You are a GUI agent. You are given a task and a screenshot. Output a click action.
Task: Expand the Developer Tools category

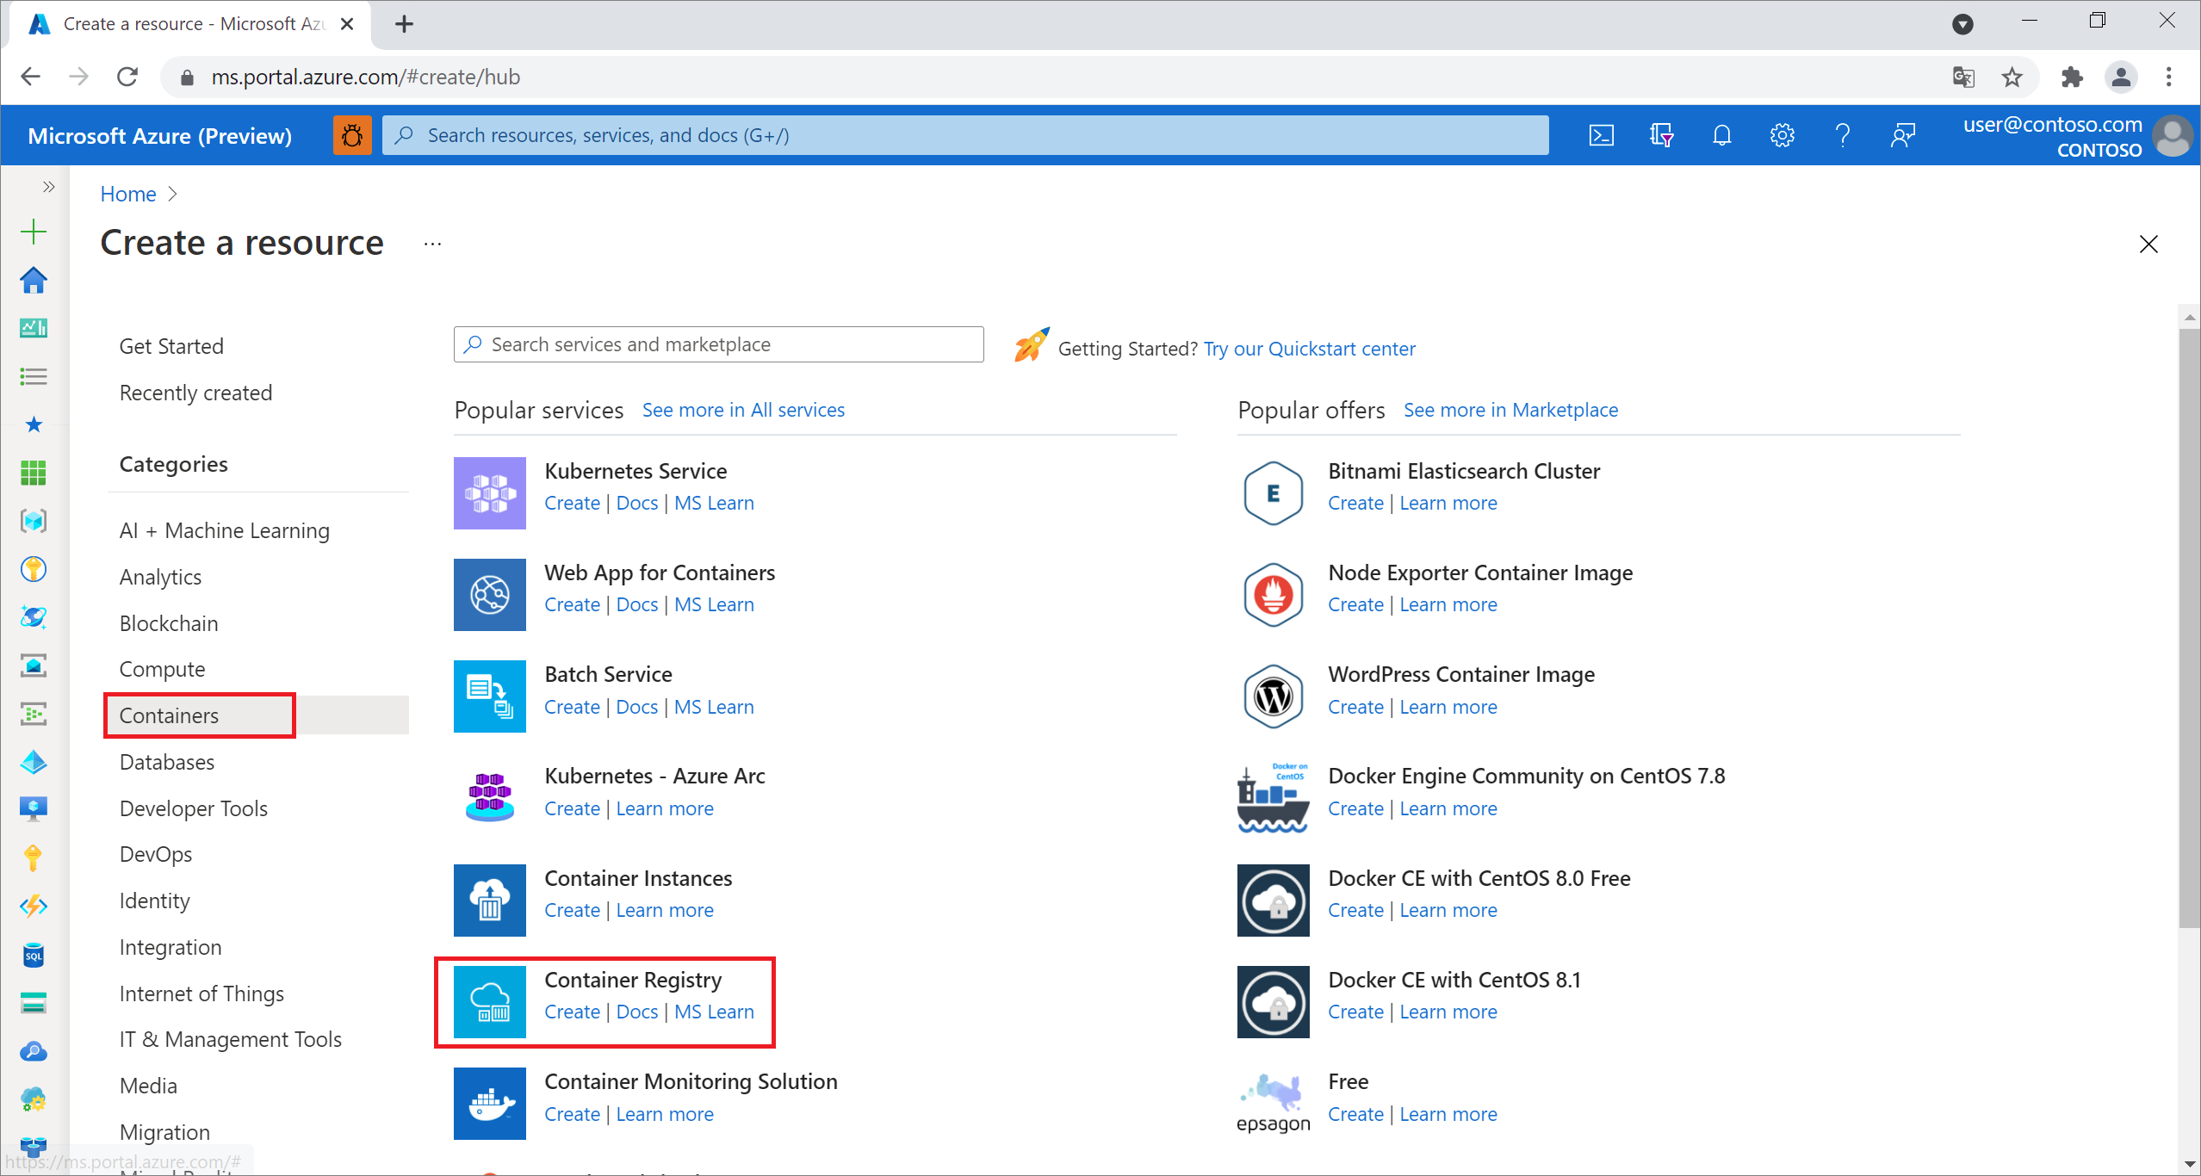click(194, 808)
